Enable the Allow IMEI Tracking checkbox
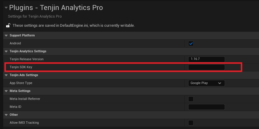Viewport: 259px width, 129px height. (191, 123)
